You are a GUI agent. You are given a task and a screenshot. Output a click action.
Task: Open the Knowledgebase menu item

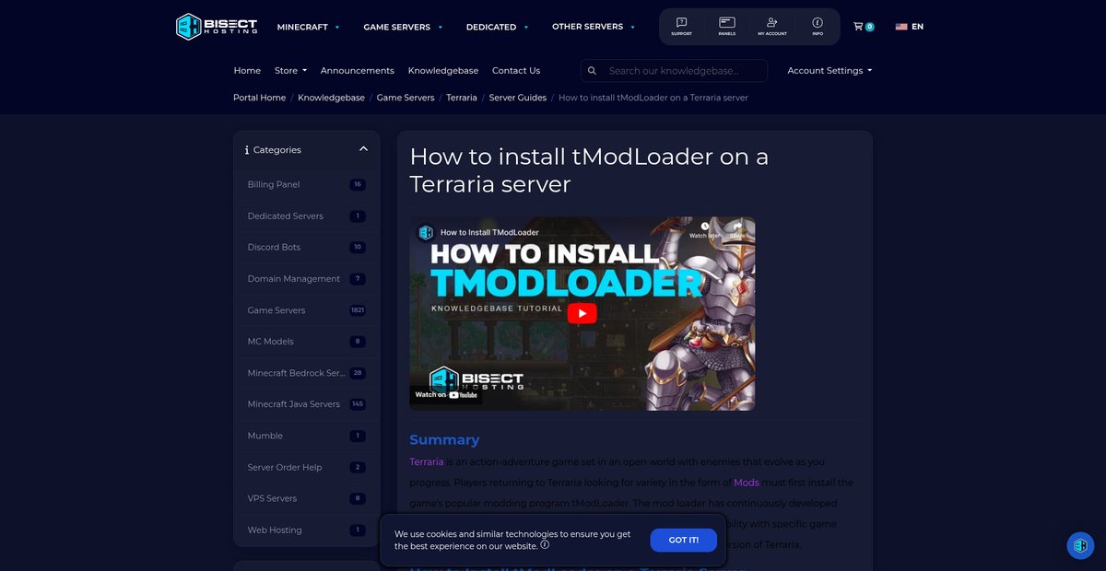pos(443,71)
